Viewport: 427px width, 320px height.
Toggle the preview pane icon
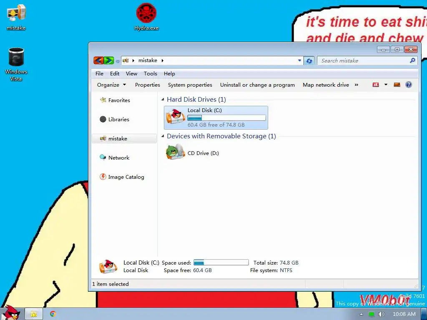click(x=397, y=85)
